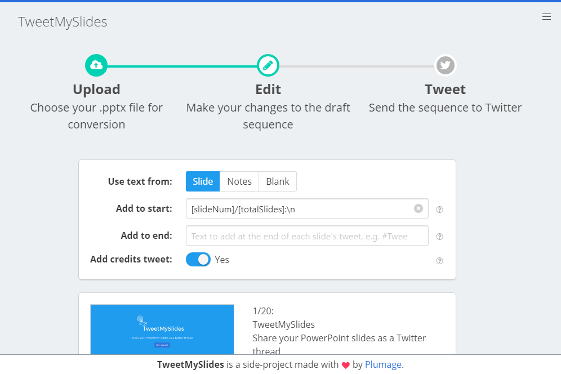Select Blank as text source
Screen dimensions: 561x374
pyautogui.click(x=278, y=181)
